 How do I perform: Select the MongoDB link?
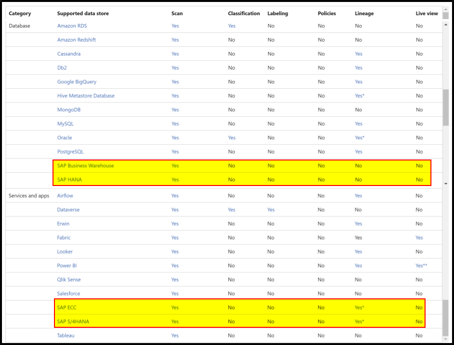coord(69,110)
